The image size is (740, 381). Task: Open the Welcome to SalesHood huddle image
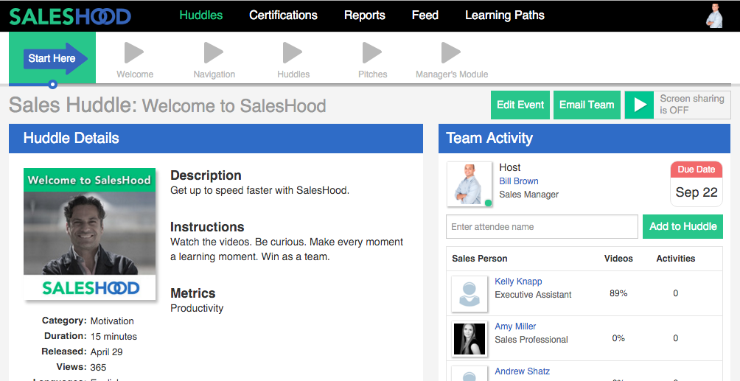(90, 234)
